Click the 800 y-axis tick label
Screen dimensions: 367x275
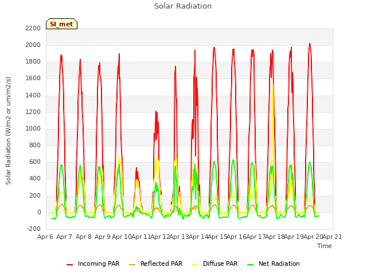35,145
